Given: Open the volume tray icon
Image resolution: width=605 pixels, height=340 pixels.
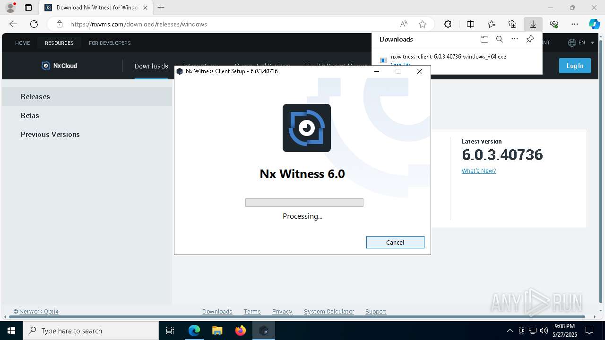Looking at the screenshot, I should (544, 331).
